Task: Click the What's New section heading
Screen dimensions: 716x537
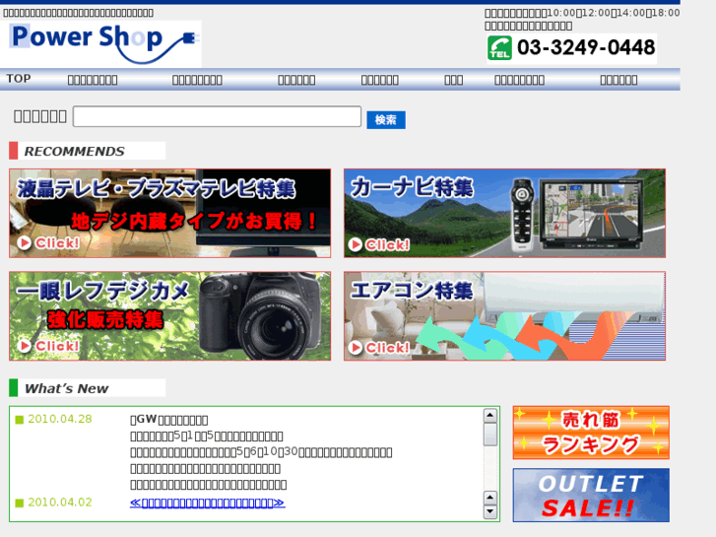Action: pyautogui.click(x=88, y=388)
